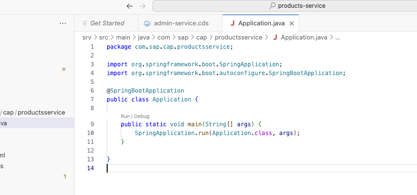Viewport: 417px width, 195px height.
Task: Click the Get Started tab's list icon
Action: pos(85,23)
